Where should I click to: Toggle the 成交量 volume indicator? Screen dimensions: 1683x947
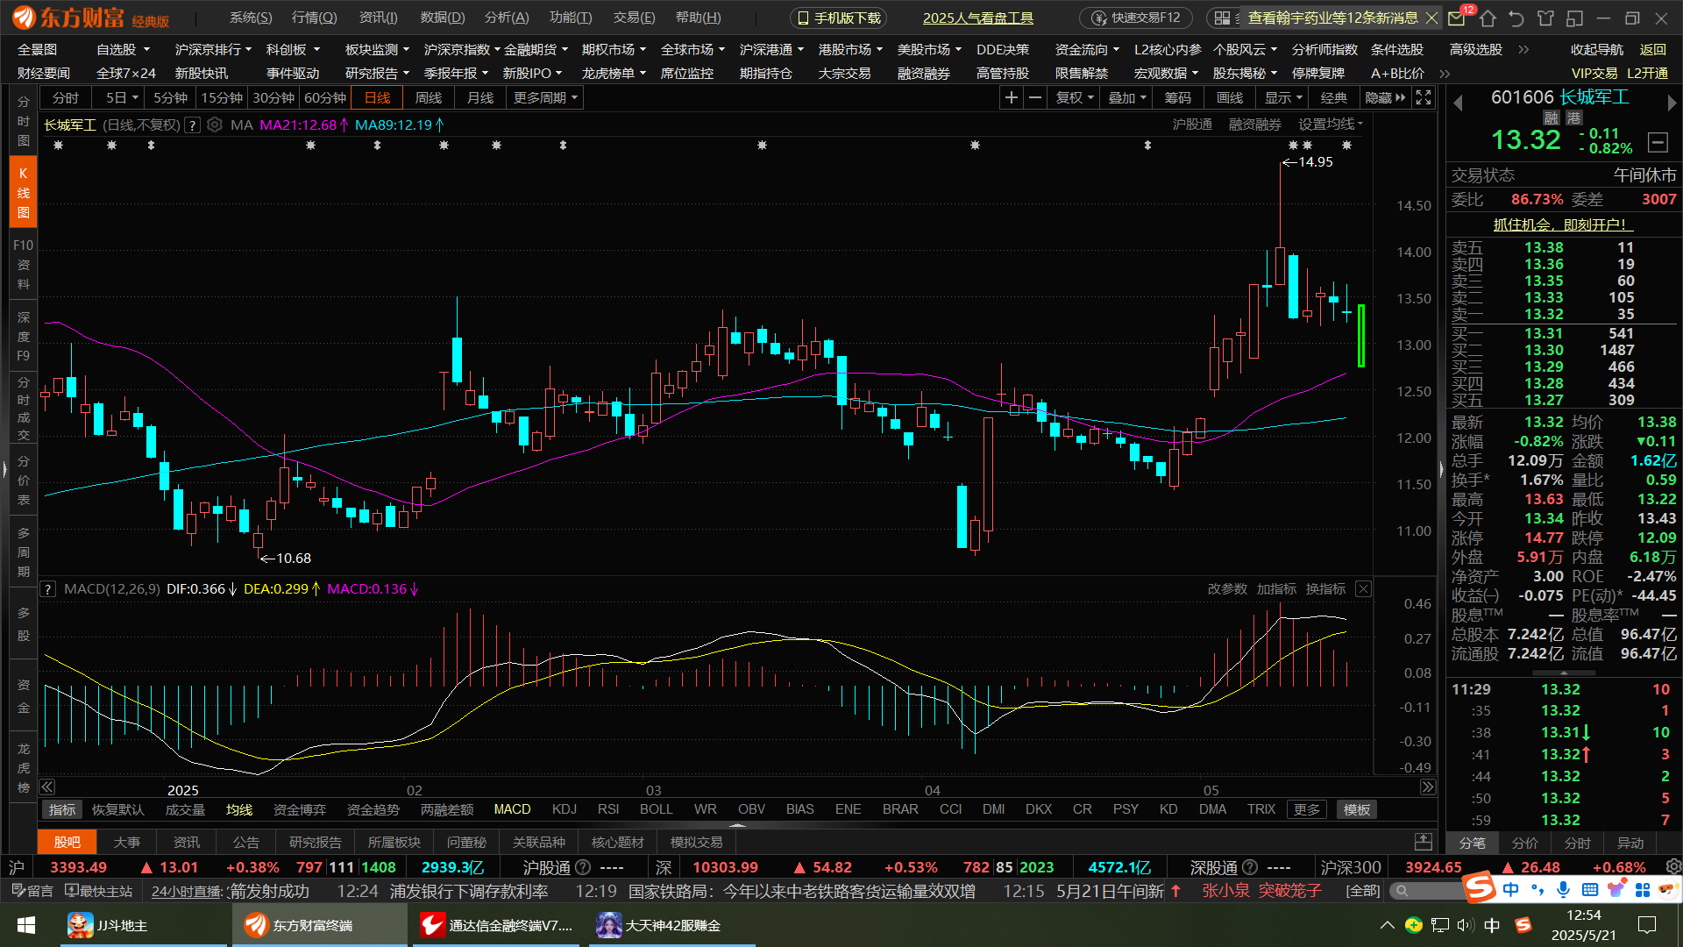pyautogui.click(x=185, y=809)
